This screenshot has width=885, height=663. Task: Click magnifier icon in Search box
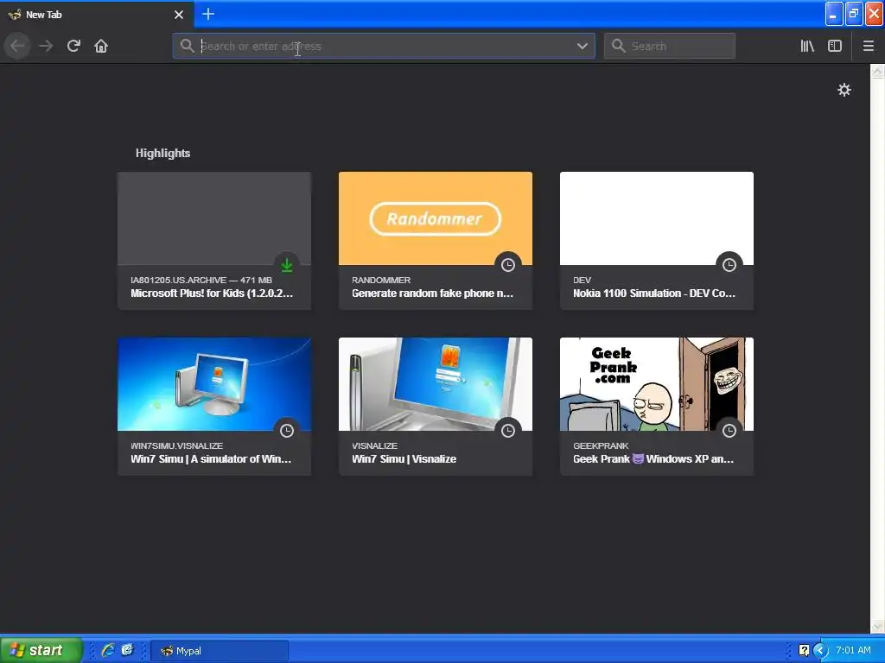pos(619,46)
